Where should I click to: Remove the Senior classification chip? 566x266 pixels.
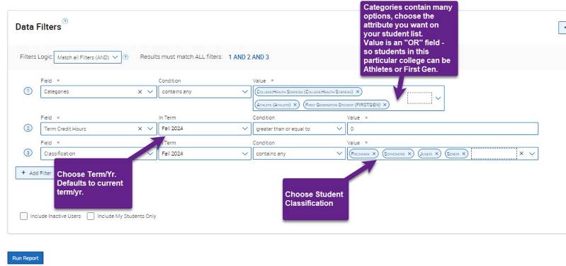[x=464, y=154]
